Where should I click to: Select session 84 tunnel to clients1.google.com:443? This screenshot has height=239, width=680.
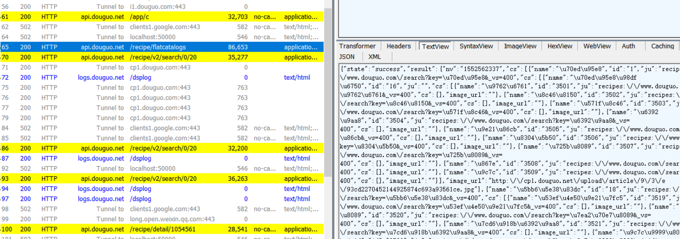pyautogui.click(x=162, y=128)
